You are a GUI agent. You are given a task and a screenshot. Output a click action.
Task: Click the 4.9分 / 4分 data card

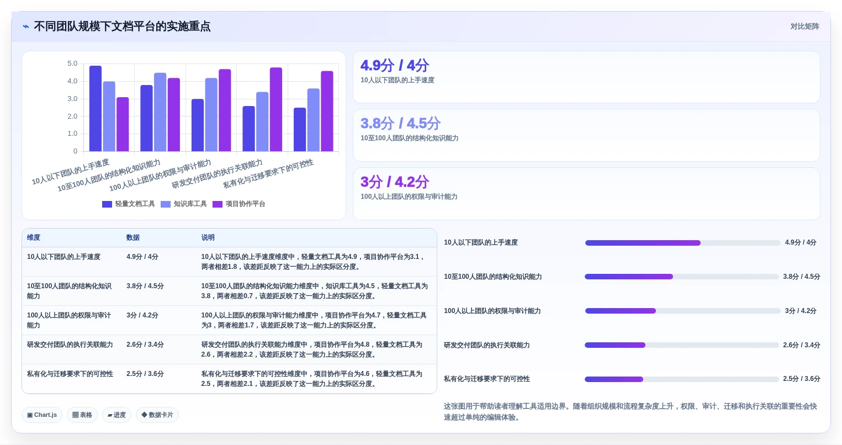pos(586,77)
